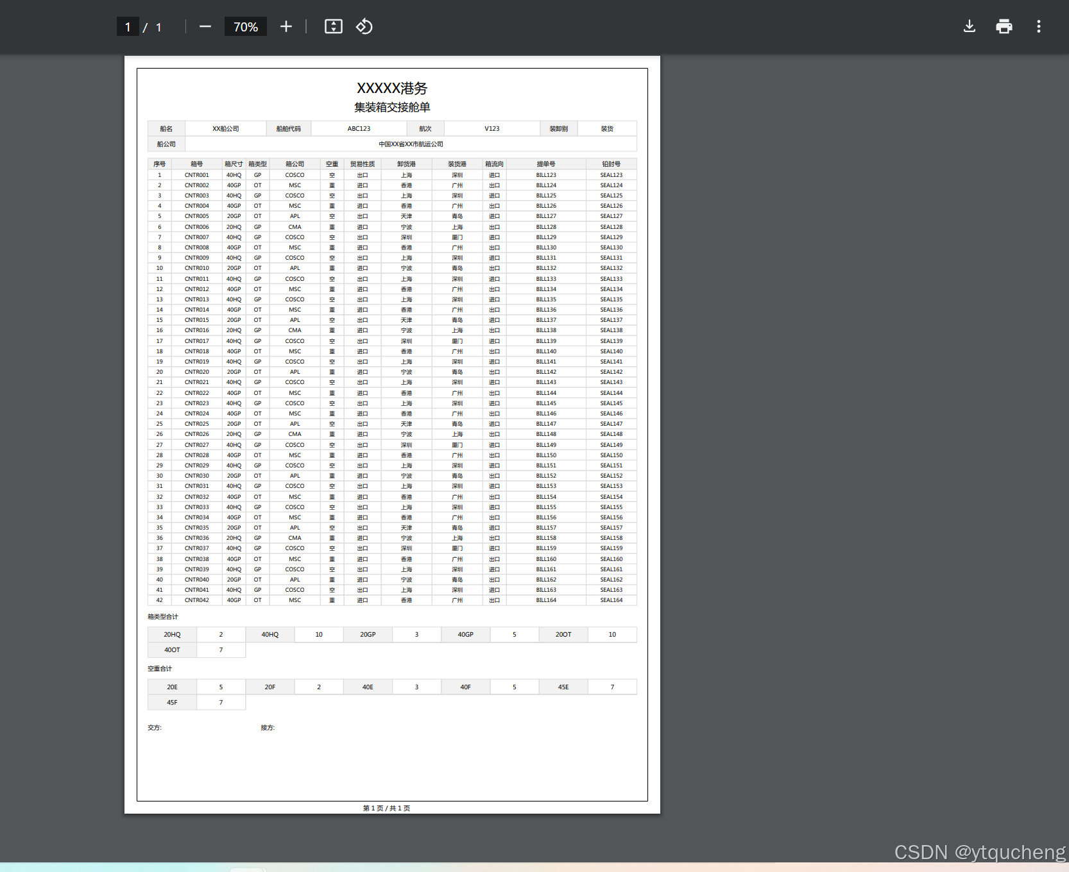Zoom in with the plus button

[x=286, y=26]
